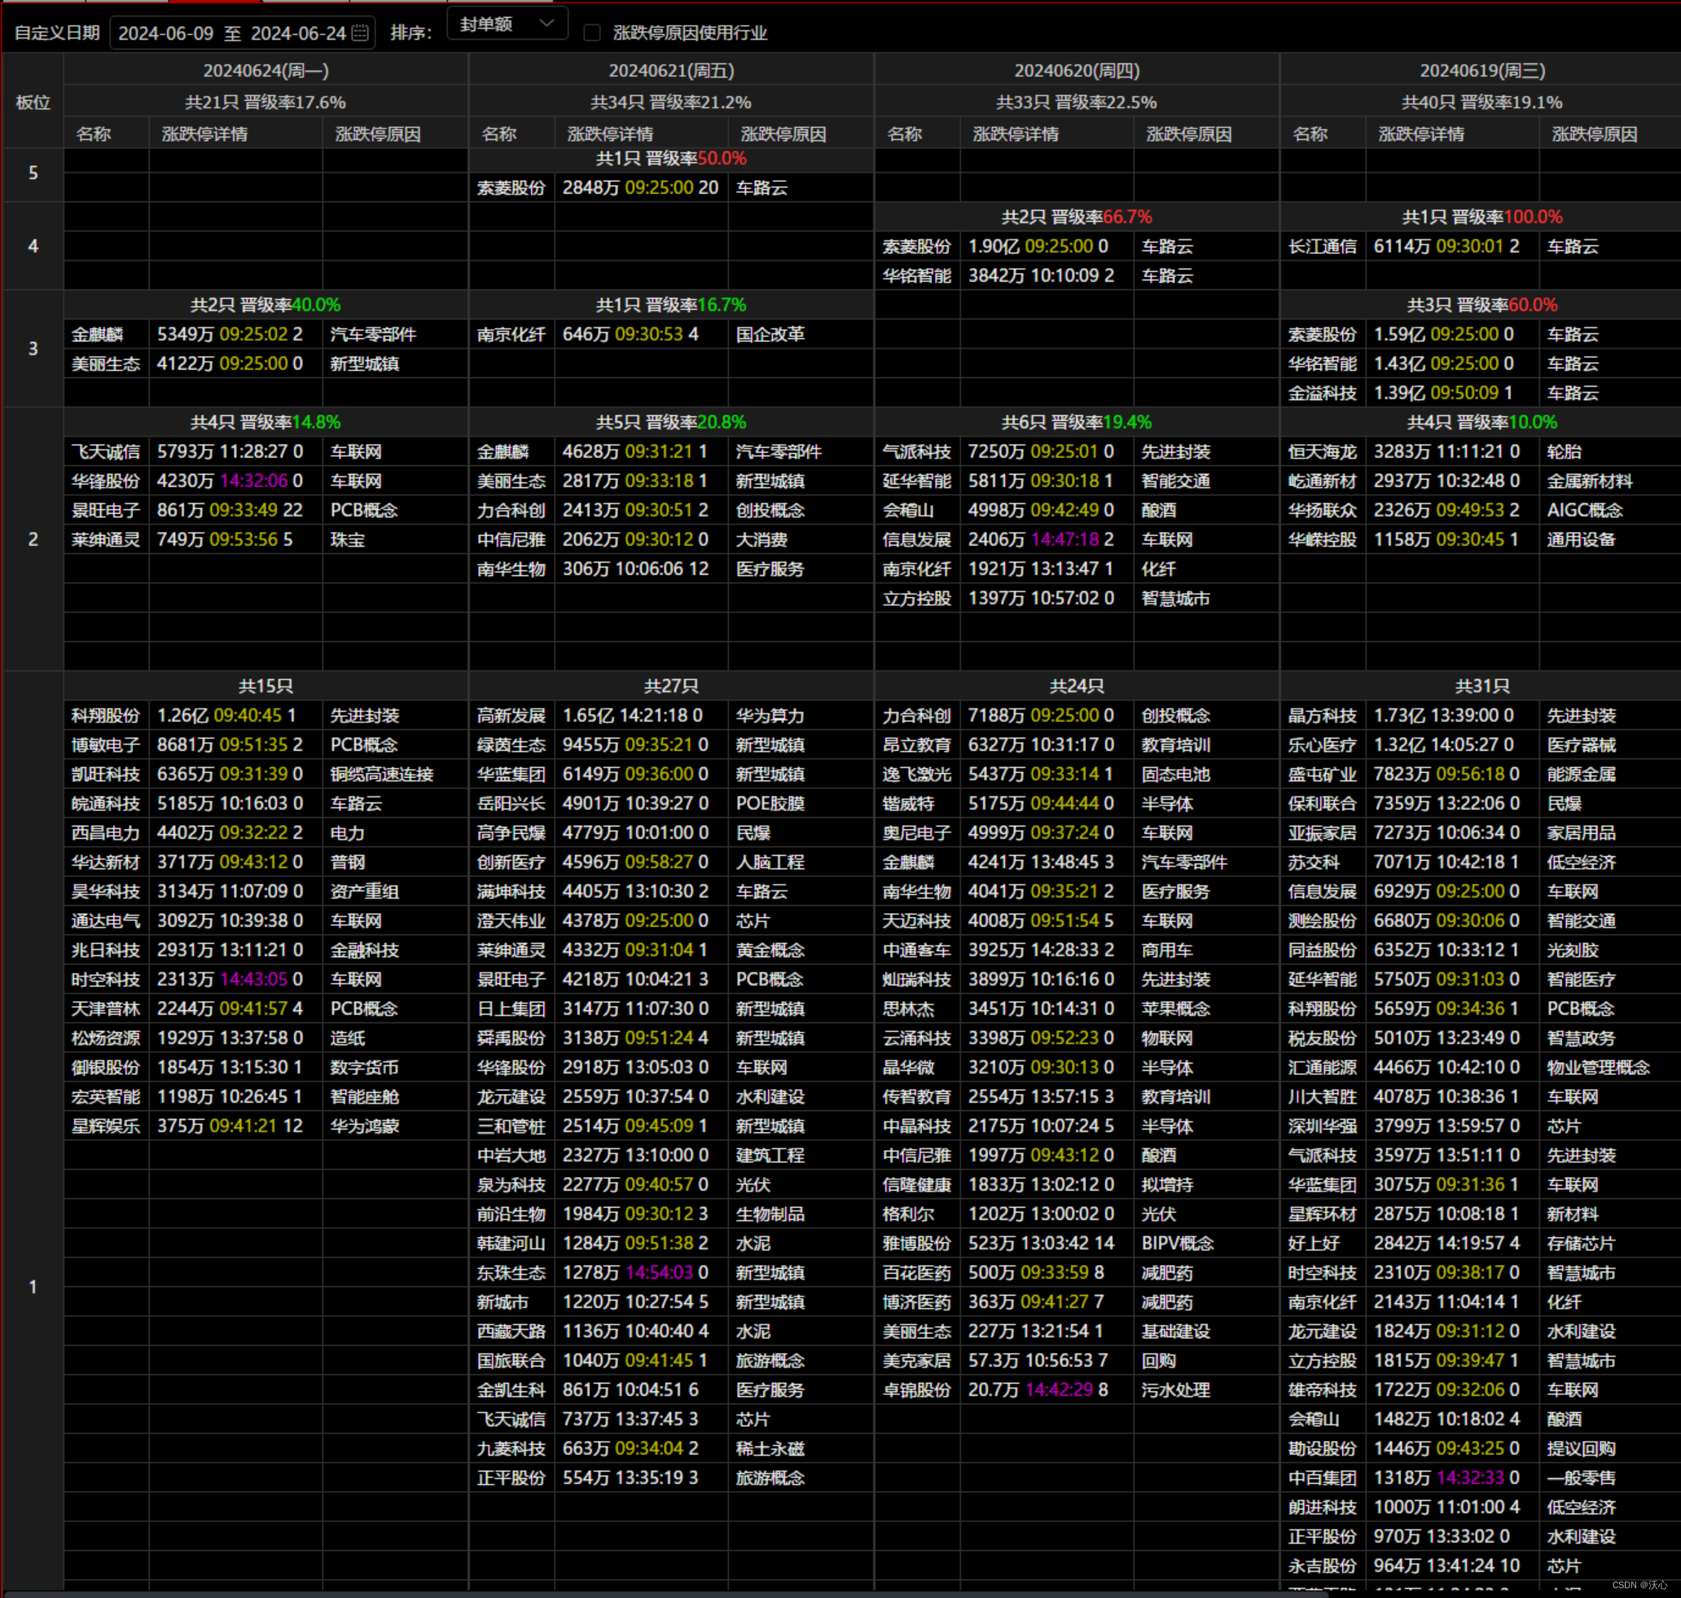Open 昂立教育 stock entry
Image resolution: width=1681 pixels, height=1598 pixels.
pos(916,745)
